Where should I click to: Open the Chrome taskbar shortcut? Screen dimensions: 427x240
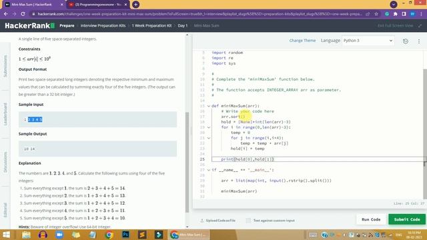point(109,235)
